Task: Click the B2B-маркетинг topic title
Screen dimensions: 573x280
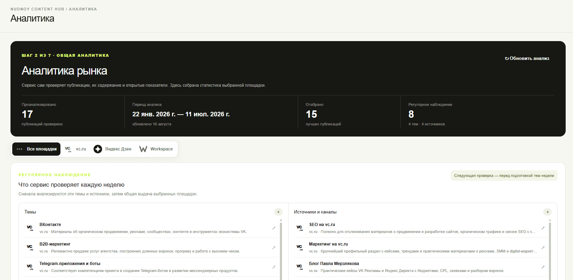Action: tap(55, 244)
